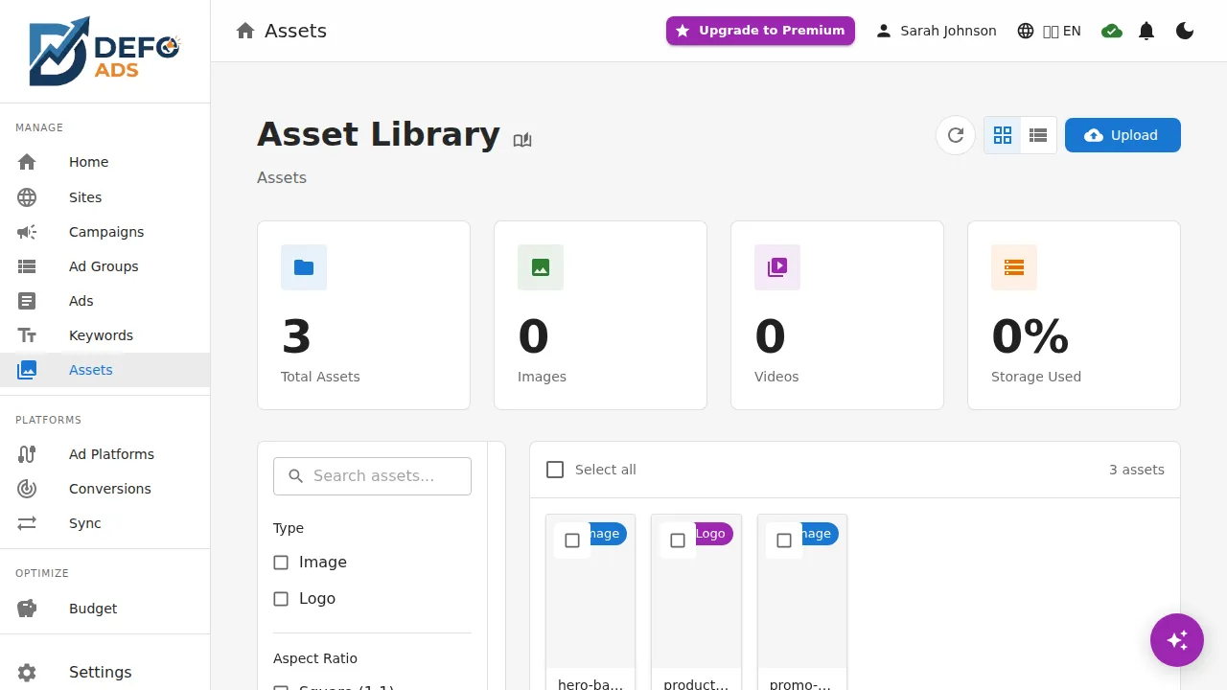
Task: Switch to grid view
Action: pyautogui.click(x=1003, y=135)
